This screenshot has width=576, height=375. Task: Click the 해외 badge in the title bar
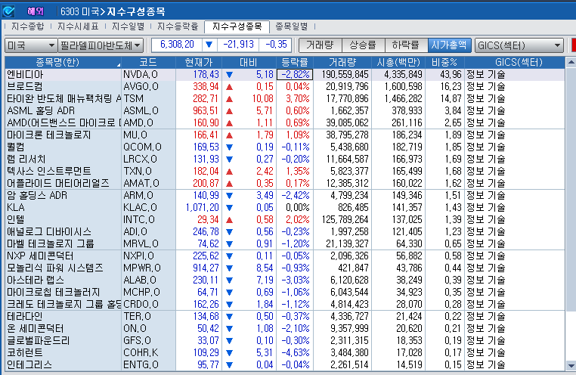pos(35,11)
